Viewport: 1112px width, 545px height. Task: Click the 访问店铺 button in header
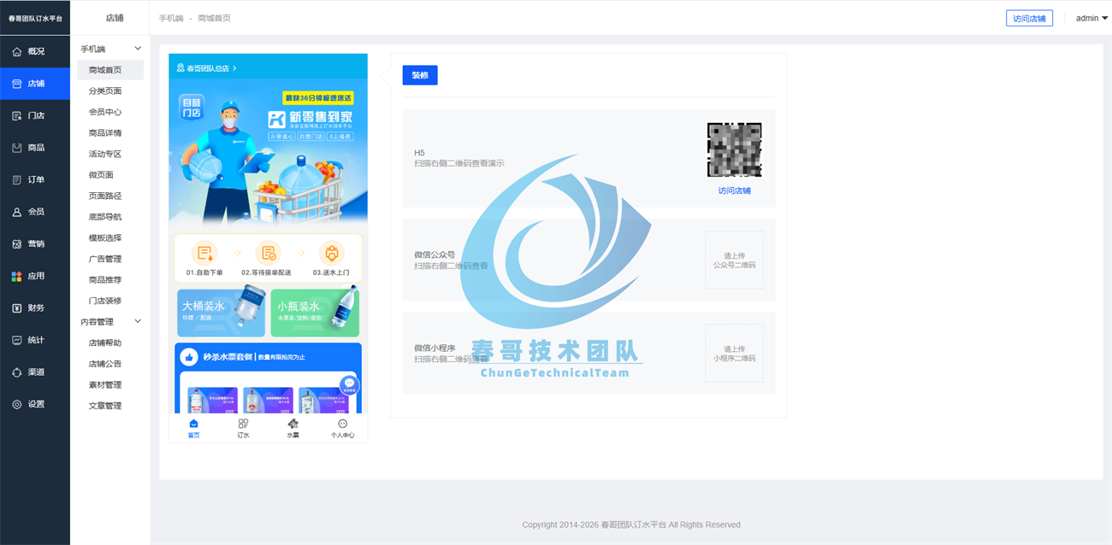1029,18
